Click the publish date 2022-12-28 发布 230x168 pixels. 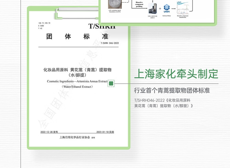pyautogui.click(x=49, y=132)
